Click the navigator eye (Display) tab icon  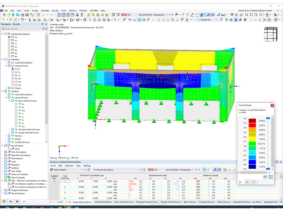click(x=10, y=201)
